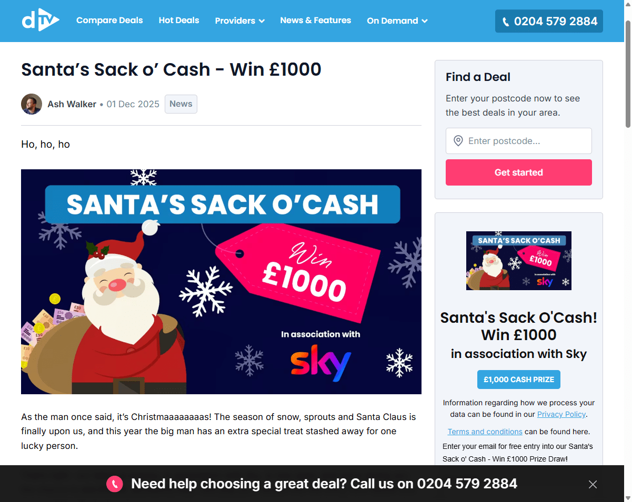The image size is (632, 502).
Task: Click the phone icon in header button
Action: 506,22
